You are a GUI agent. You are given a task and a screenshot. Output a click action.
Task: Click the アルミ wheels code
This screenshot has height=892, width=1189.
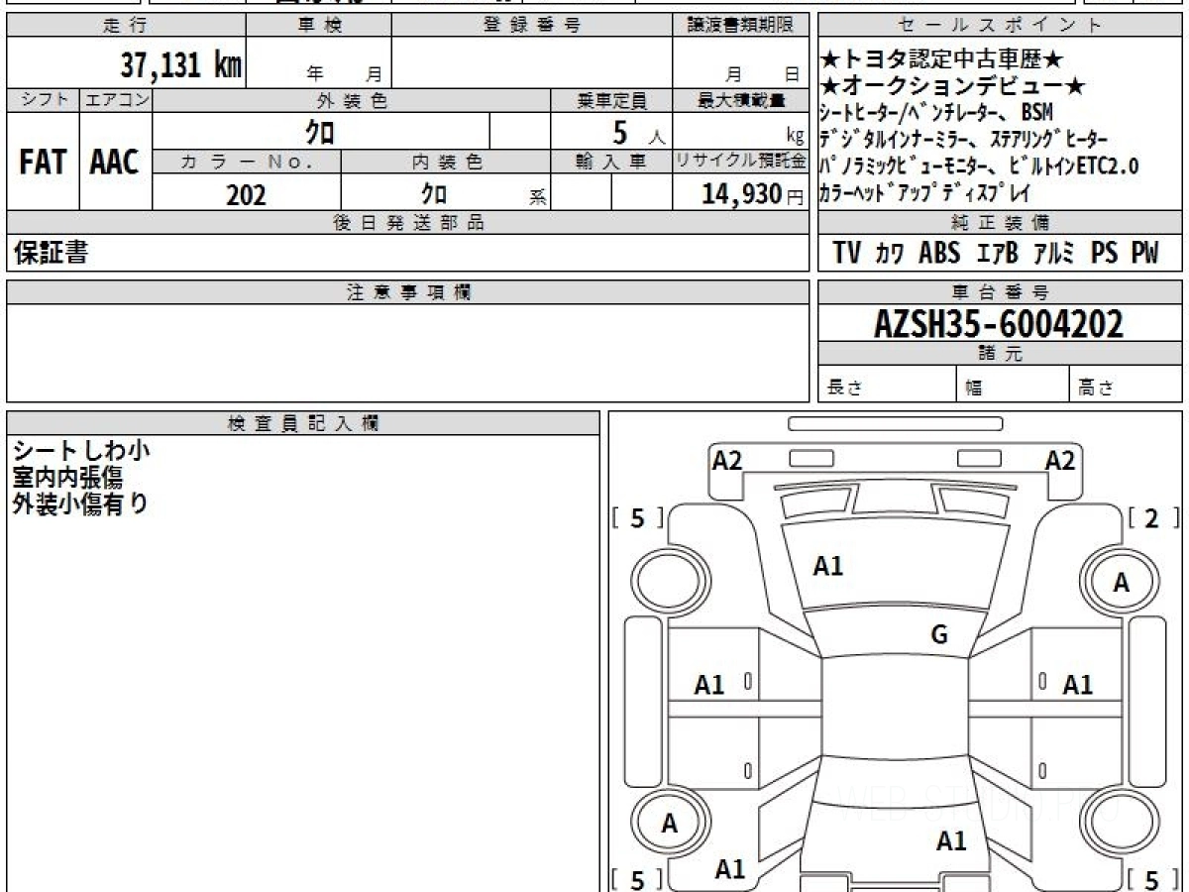pos(1054,254)
